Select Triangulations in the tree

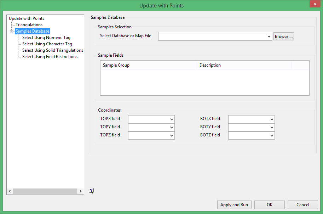coord(29,25)
